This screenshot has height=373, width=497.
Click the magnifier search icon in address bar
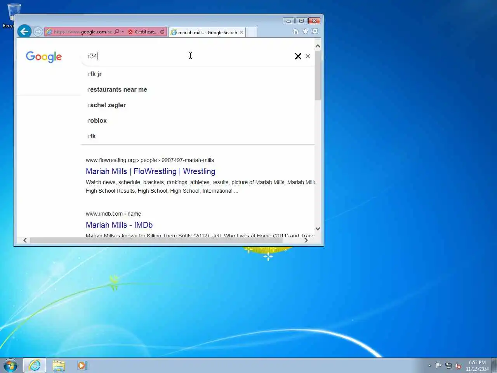pyautogui.click(x=117, y=32)
